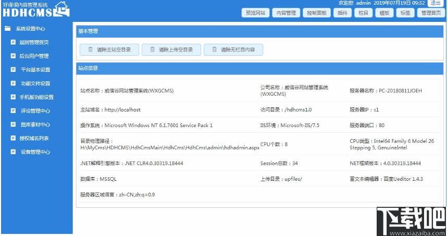This screenshot has width=447, height=236.
Task: Open the 图库素材中心 sidebar entry
Action: pyautogui.click(x=35, y=125)
